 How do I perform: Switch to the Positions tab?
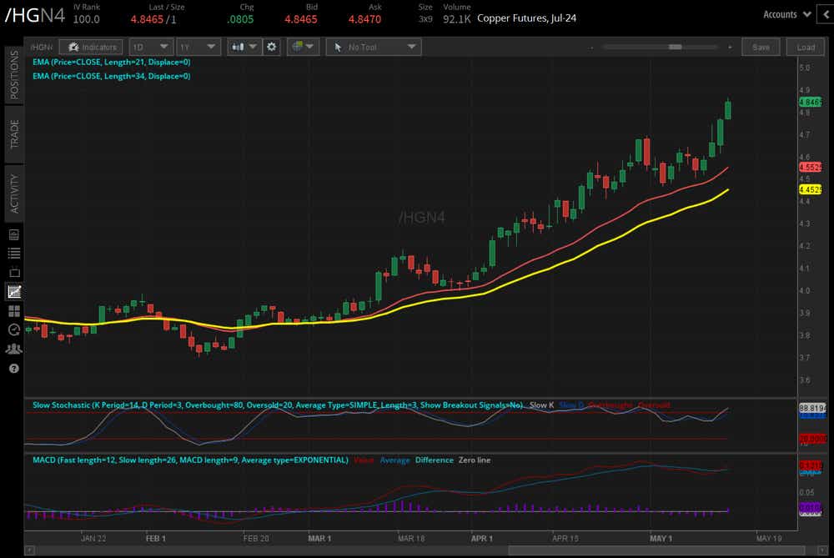pos(14,74)
